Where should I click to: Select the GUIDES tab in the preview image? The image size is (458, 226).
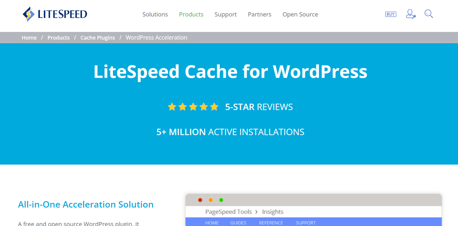[x=238, y=222]
